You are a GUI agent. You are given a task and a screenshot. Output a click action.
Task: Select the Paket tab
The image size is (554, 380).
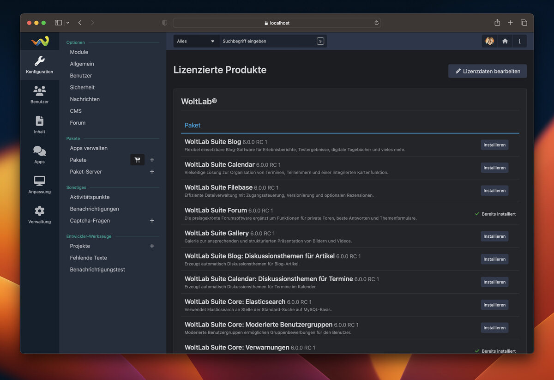click(x=193, y=125)
